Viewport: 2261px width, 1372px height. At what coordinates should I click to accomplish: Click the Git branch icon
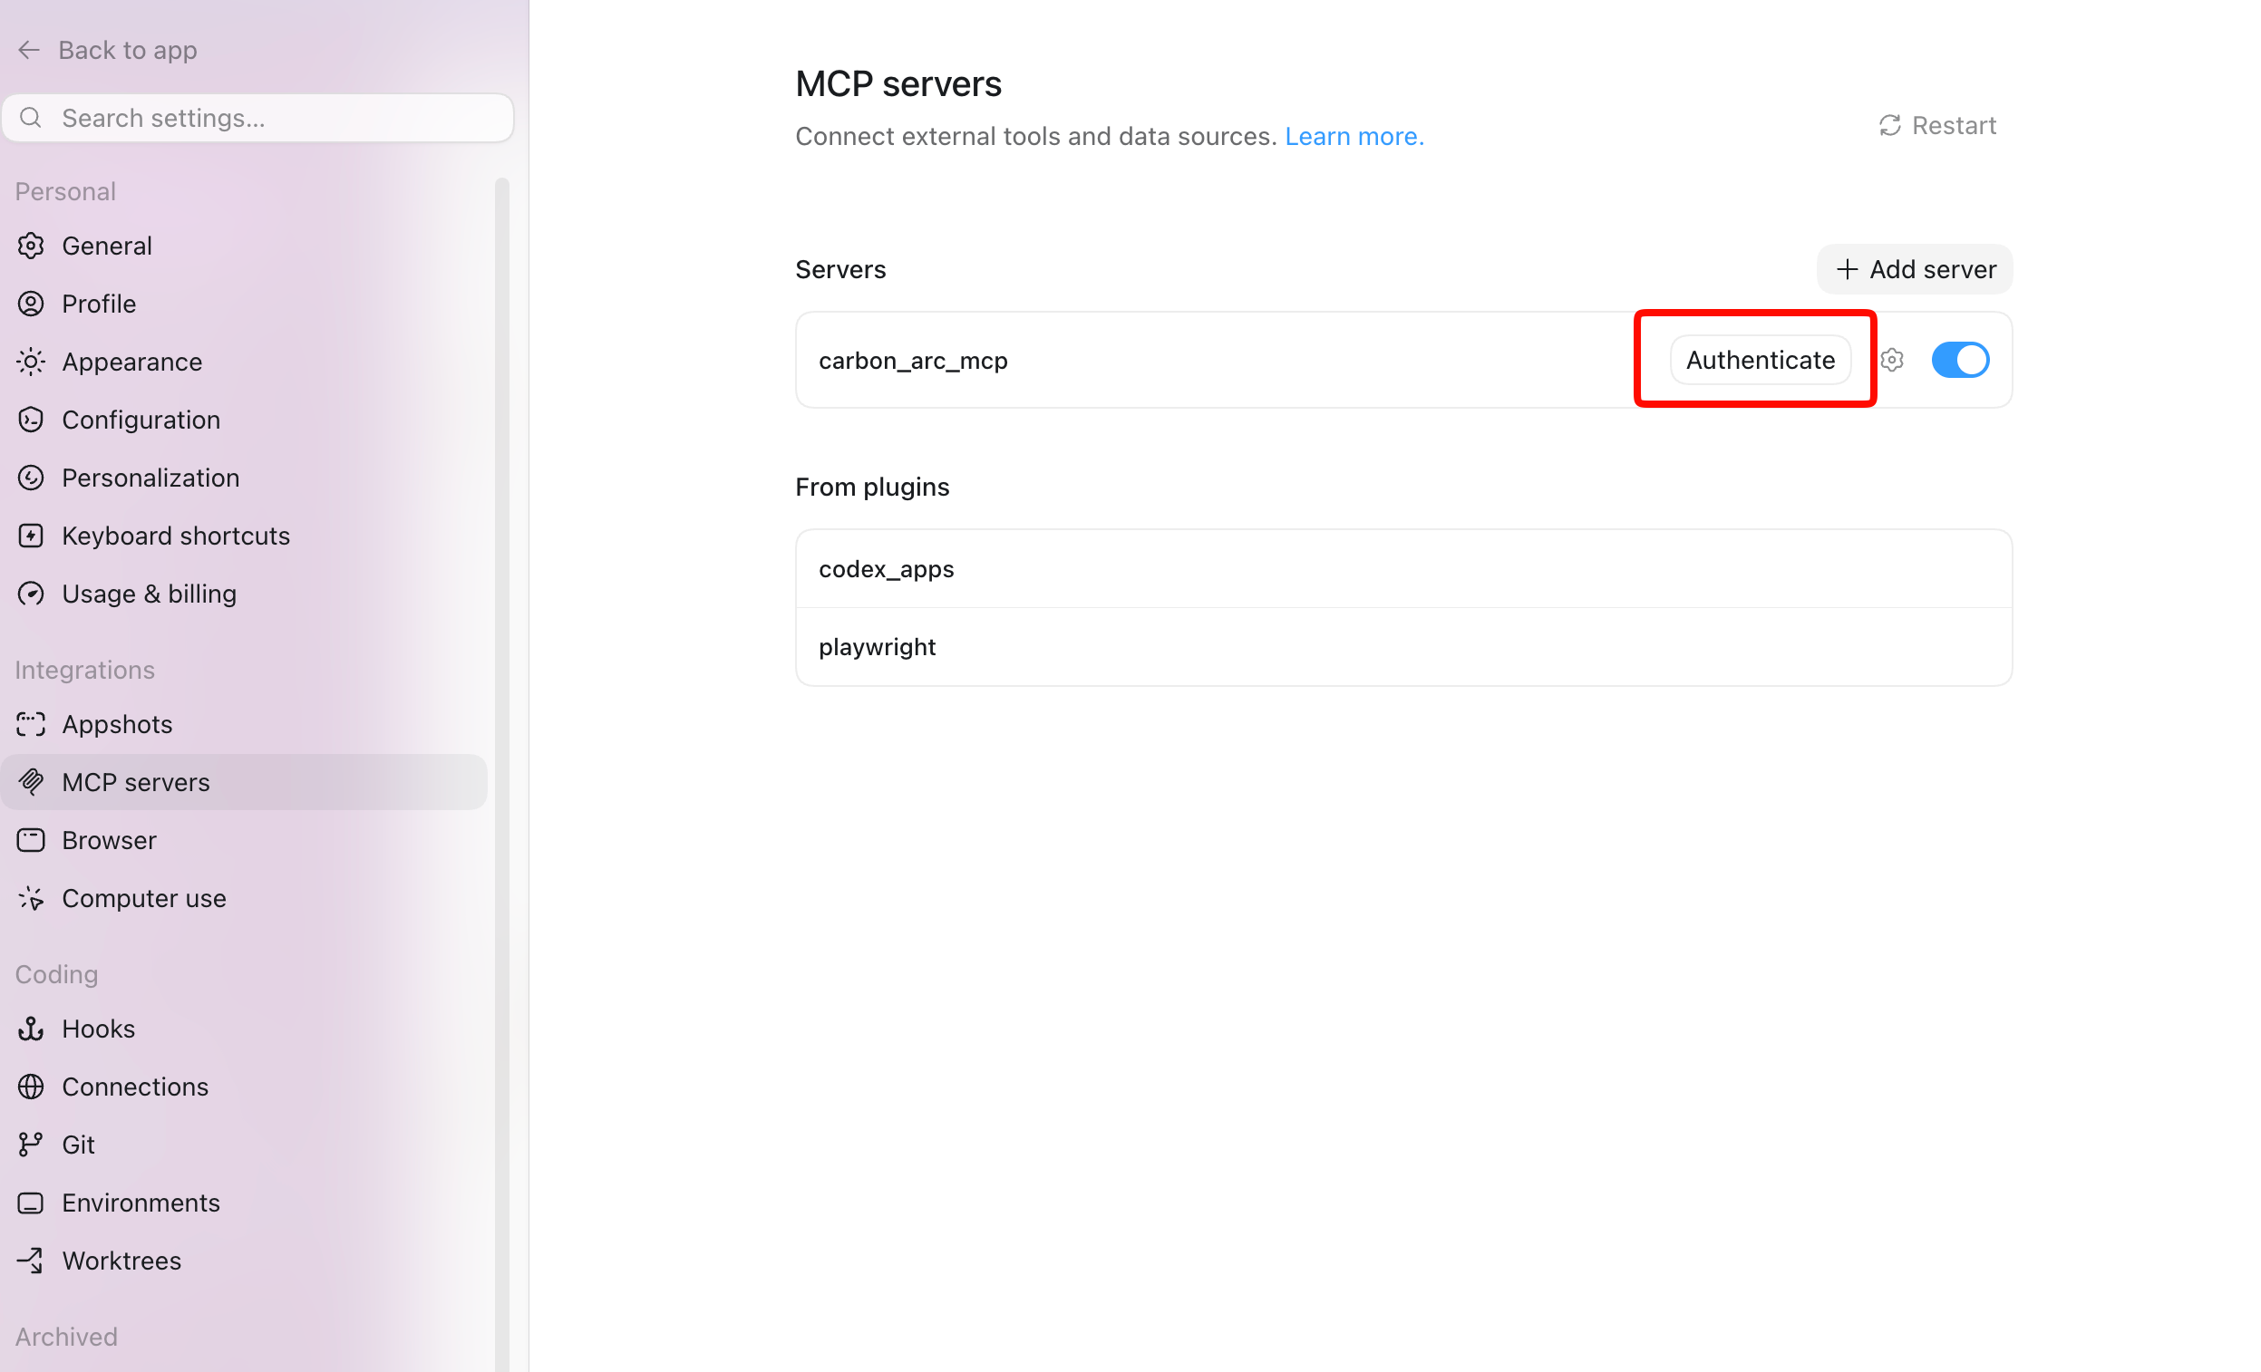point(30,1145)
